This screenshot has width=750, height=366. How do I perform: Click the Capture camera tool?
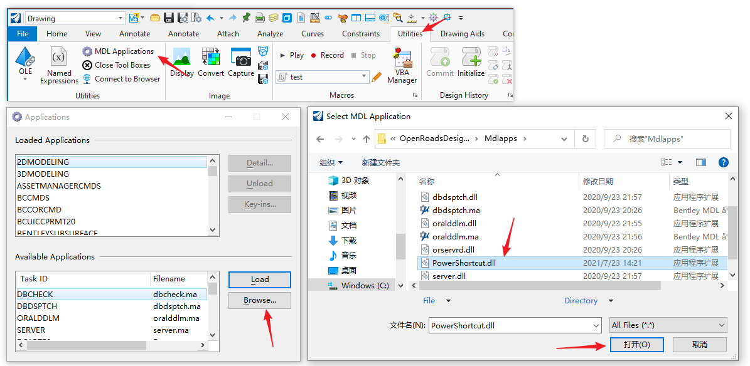(x=240, y=62)
